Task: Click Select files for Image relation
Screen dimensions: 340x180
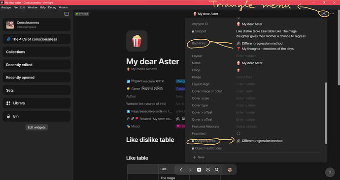Action: click(244, 77)
